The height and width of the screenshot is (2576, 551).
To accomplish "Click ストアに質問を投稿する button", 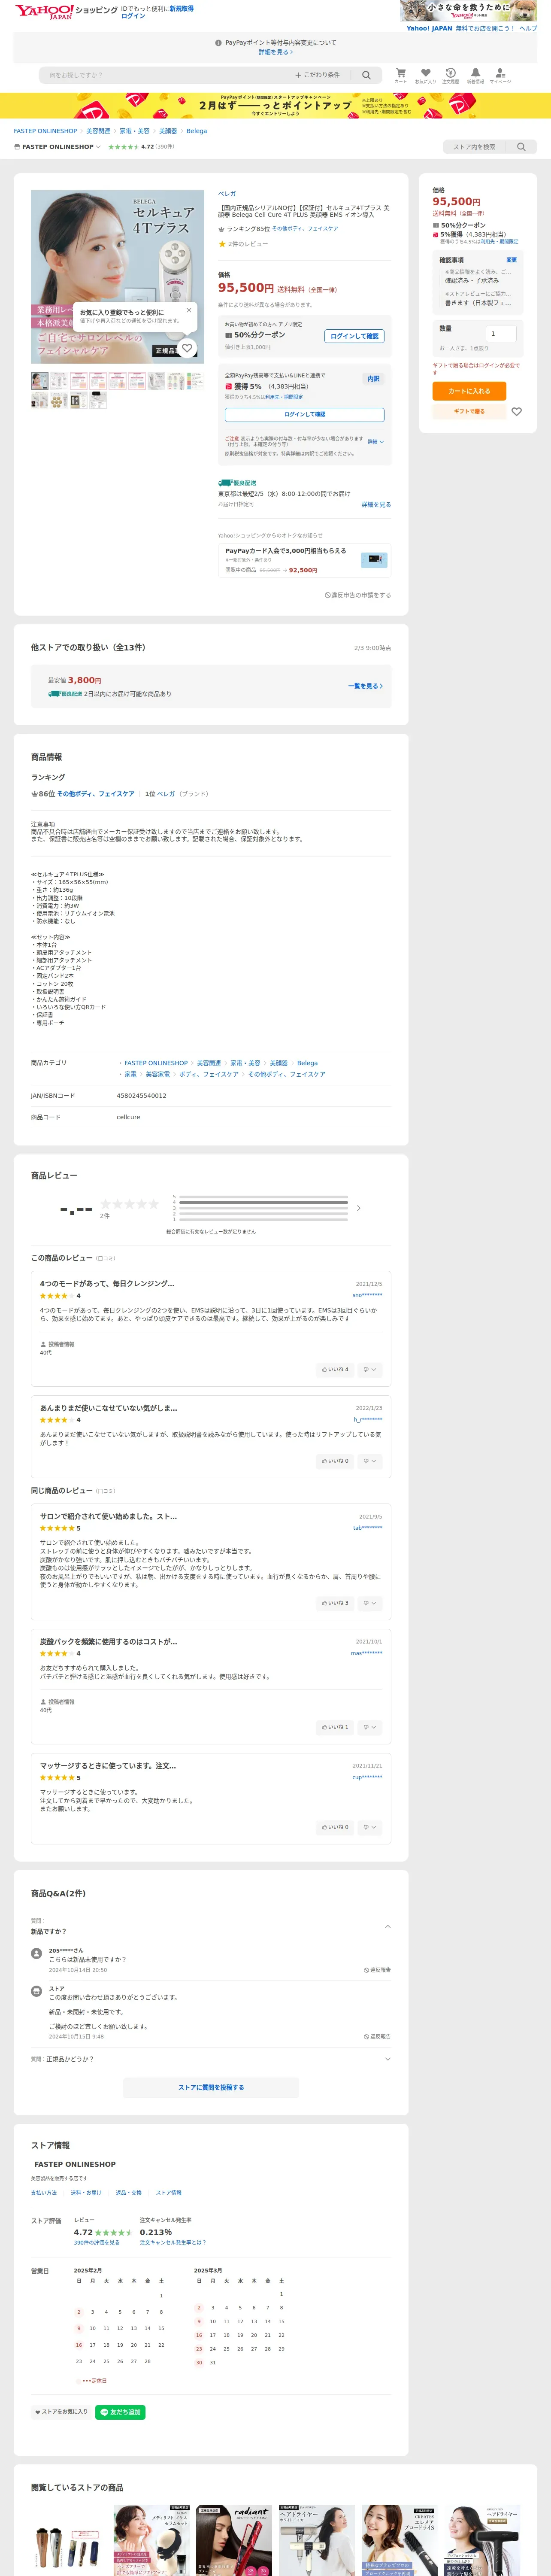I will (x=211, y=2087).
